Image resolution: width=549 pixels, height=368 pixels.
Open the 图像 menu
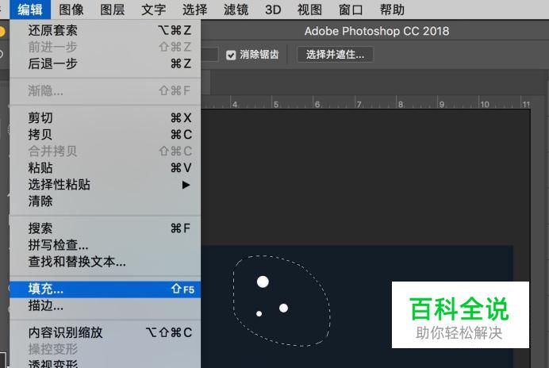point(71,10)
